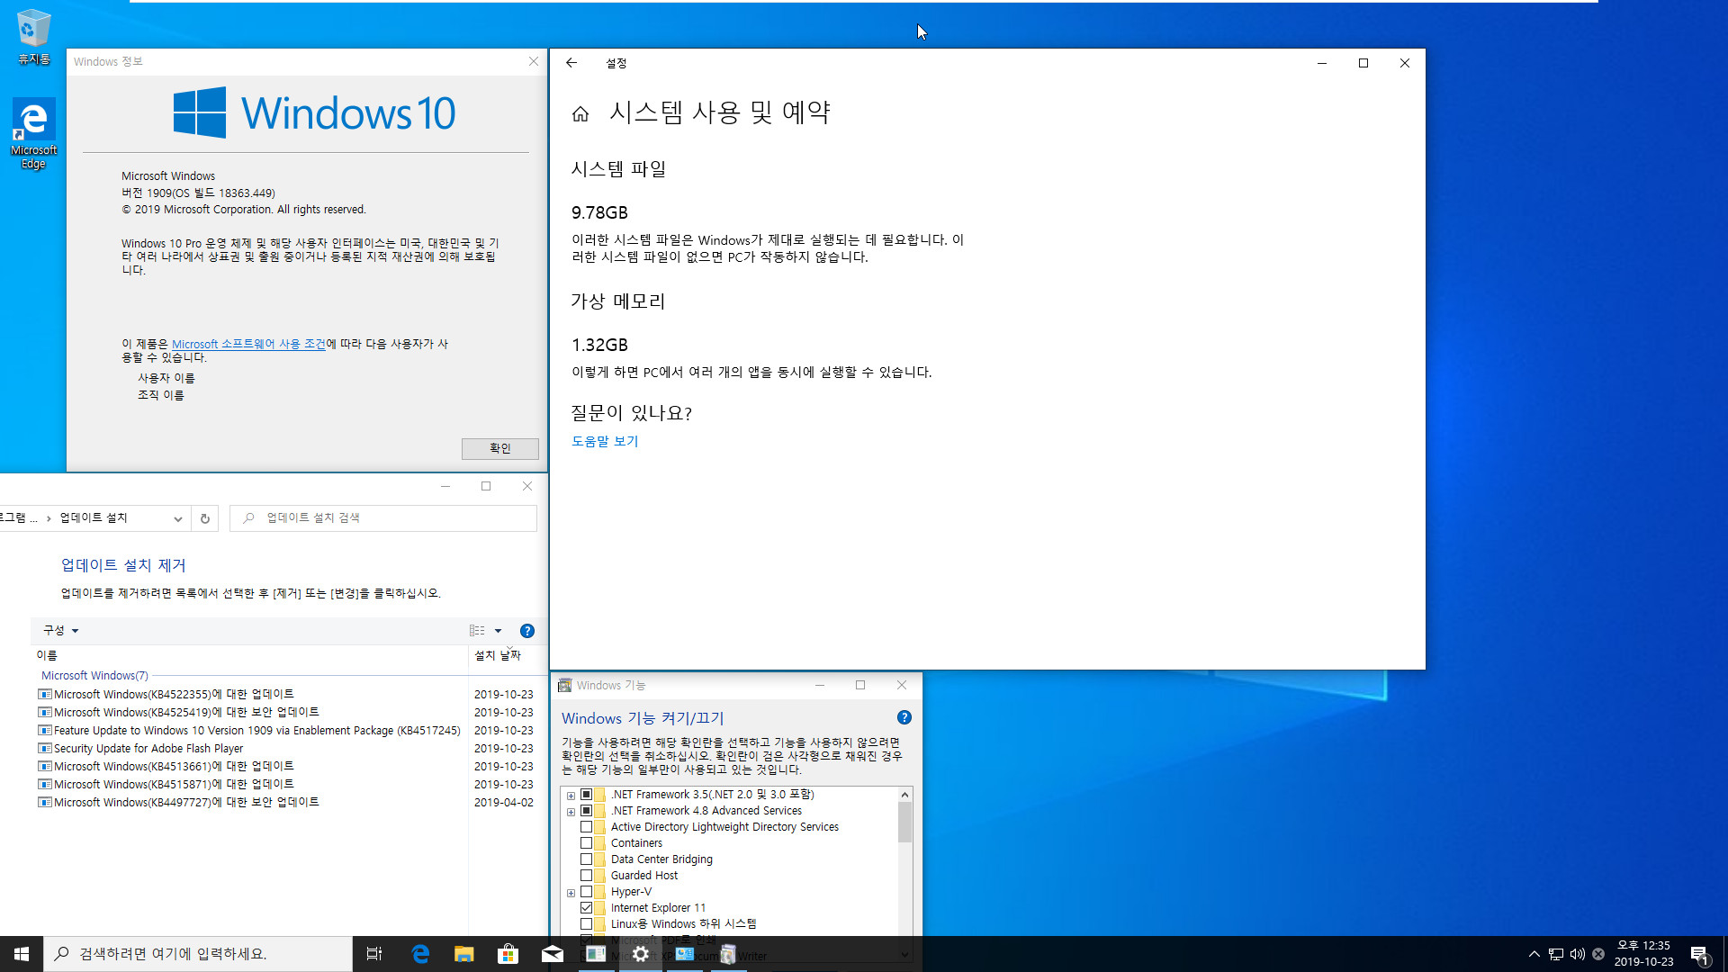Click KB4522355 update row icon
This screenshot has width=1728, height=972.
(45, 695)
